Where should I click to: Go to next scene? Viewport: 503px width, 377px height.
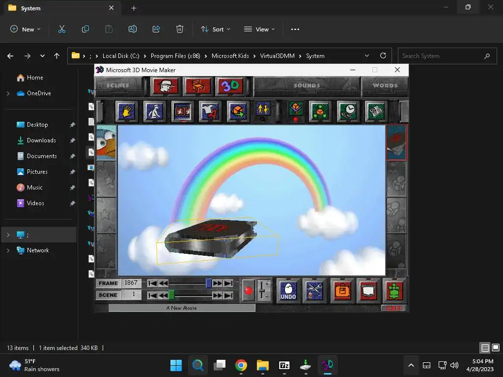(x=218, y=295)
